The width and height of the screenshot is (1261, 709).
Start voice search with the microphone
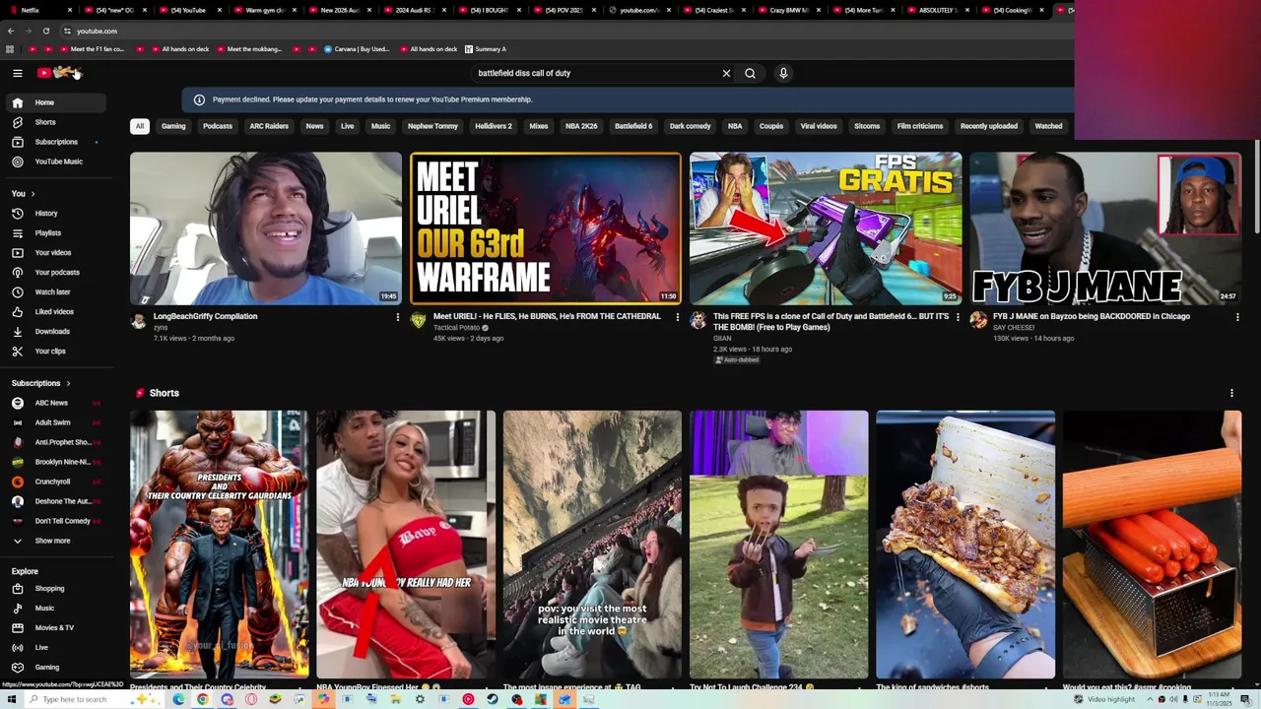[x=783, y=73]
